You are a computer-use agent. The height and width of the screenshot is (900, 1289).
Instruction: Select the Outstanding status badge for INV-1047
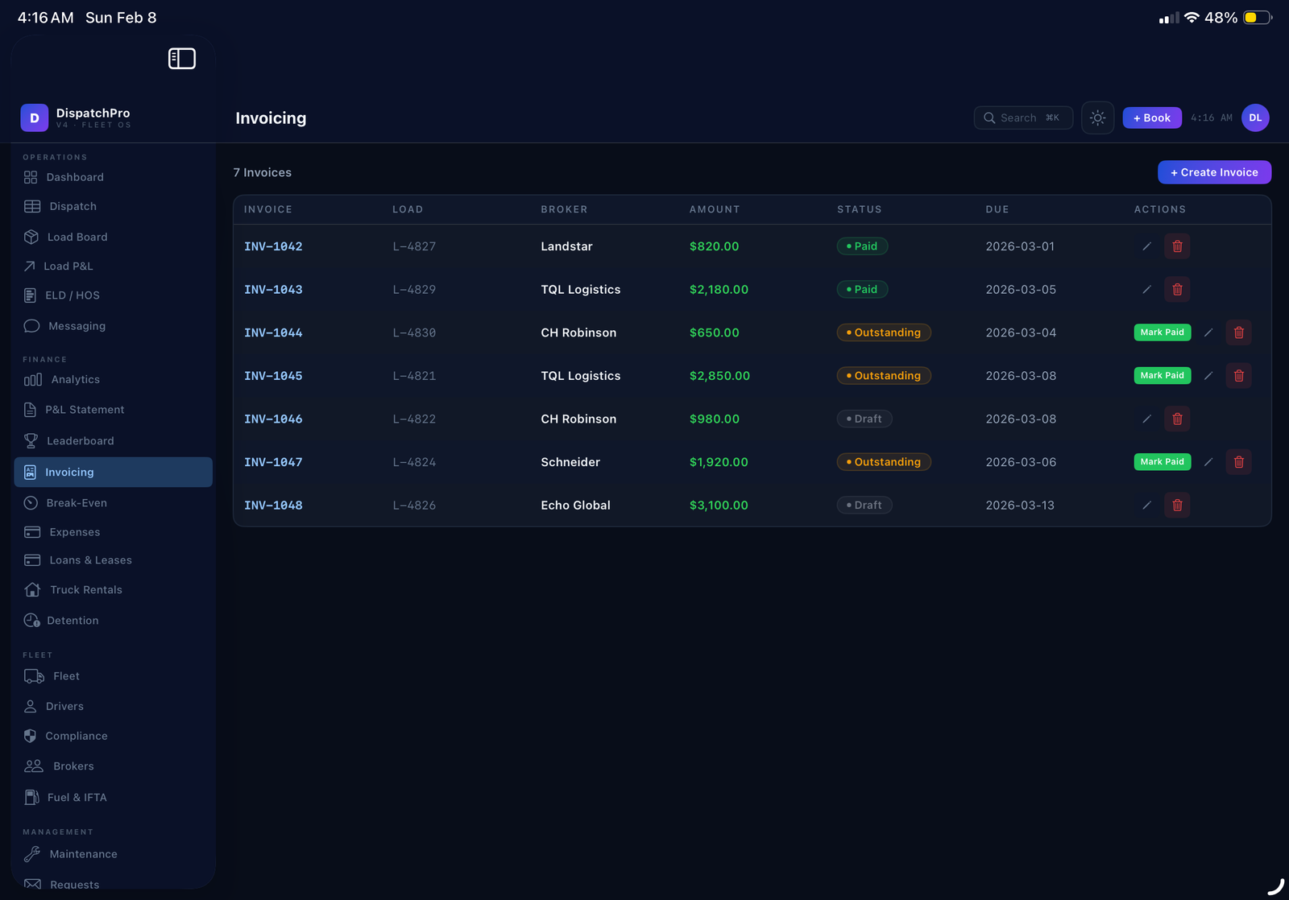click(x=883, y=462)
